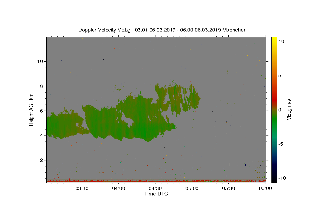
Task: Click the '03:30' time axis label
Action: (x=82, y=188)
